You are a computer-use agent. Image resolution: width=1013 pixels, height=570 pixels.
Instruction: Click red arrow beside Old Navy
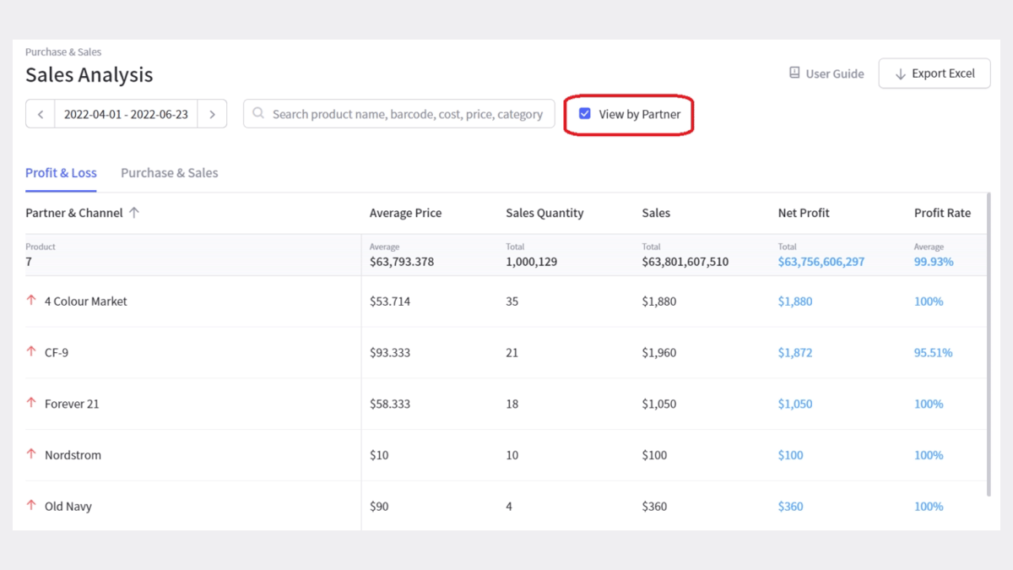point(32,506)
